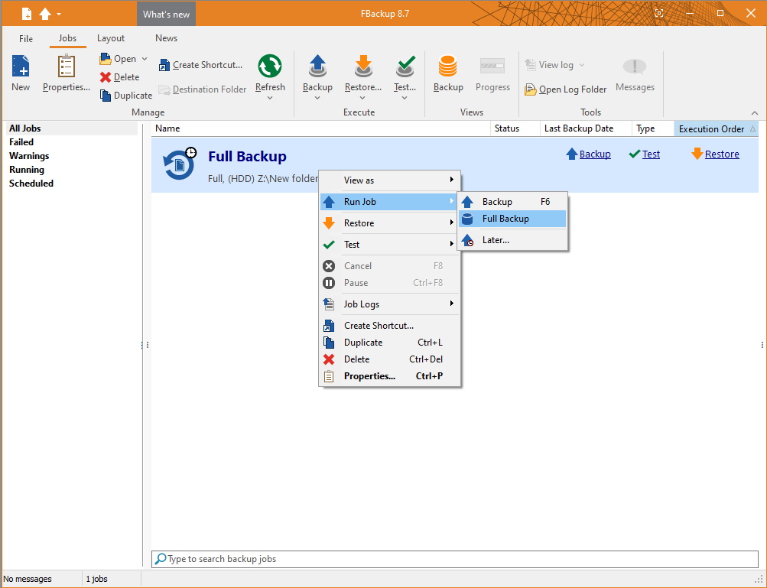Click the up-arrow quick access icon in title bar
The width and height of the screenshot is (767, 588).
point(45,14)
